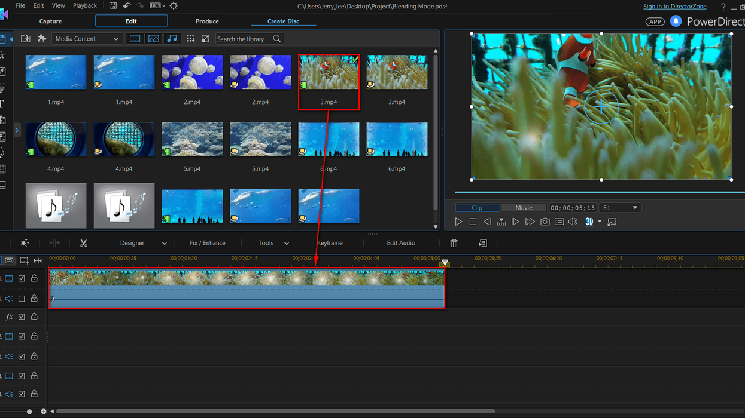Image resolution: width=745 pixels, height=418 pixels.
Task: Open the preferences gear icon
Action: point(174,6)
